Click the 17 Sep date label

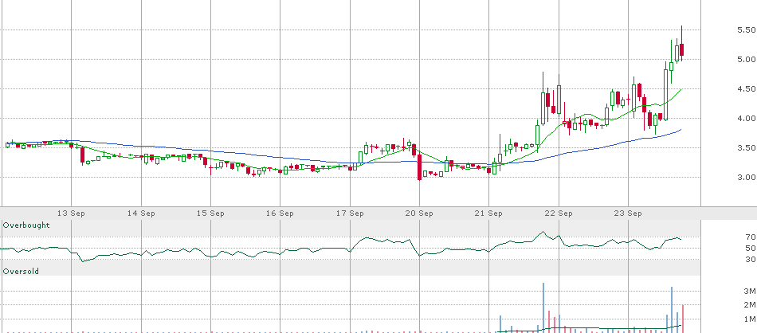(x=350, y=214)
